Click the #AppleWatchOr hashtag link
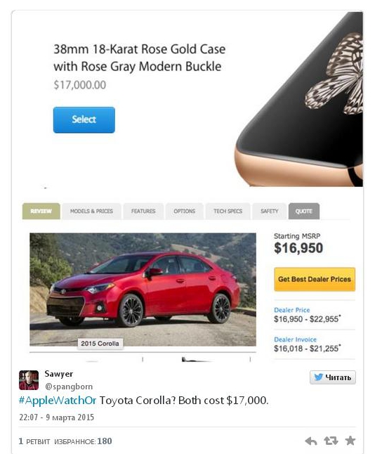Image resolution: width=382 pixels, height=454 pixels. click(x=58, y=401)
